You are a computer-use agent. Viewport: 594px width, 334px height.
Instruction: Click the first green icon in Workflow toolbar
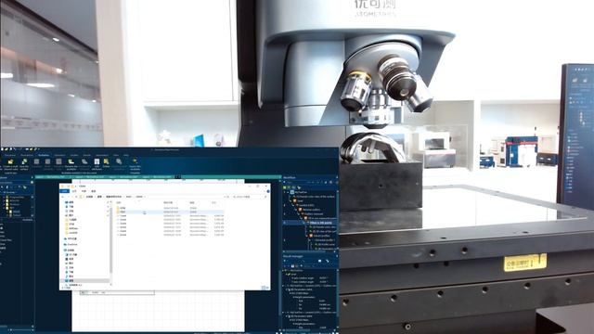point(285,187)
